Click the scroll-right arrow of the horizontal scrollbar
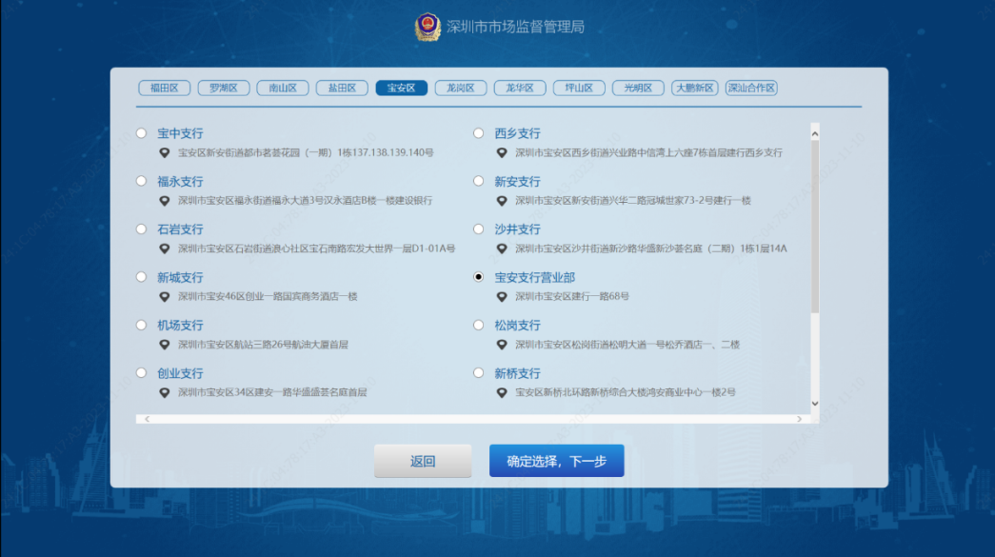The height and width of the screenshot is (557, 995). 799,419
